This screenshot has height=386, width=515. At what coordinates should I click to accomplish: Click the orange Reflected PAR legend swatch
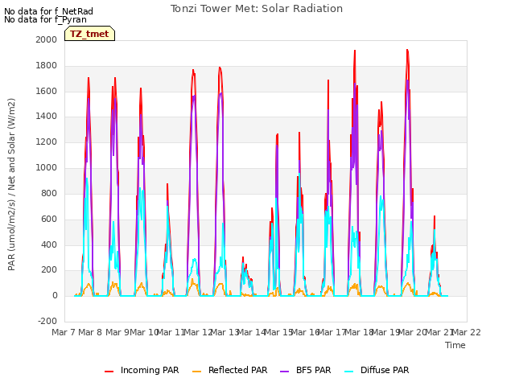[196, 372]
